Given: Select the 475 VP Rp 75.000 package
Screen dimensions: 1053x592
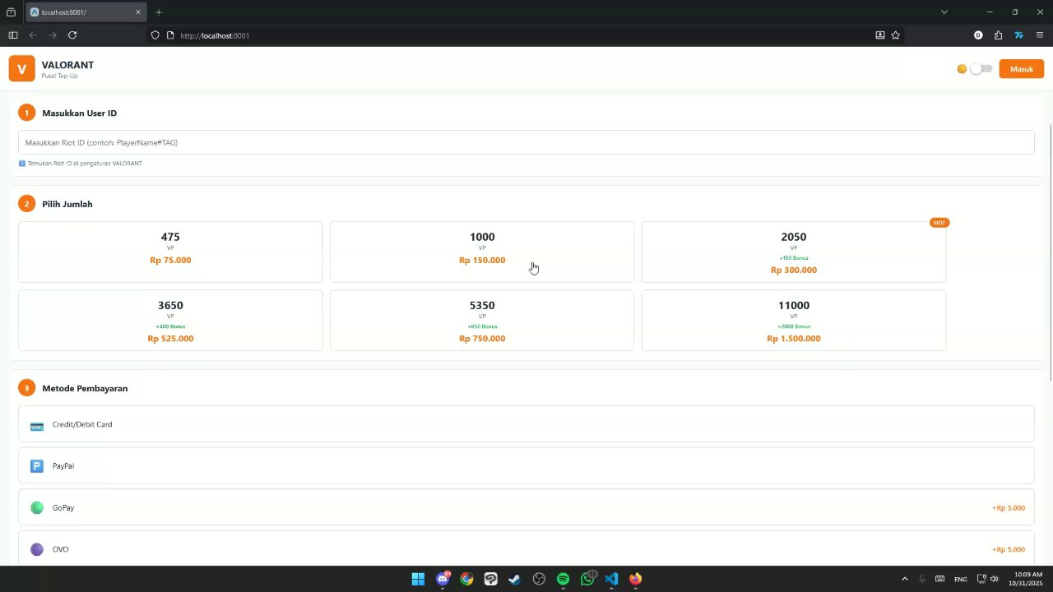Looking at the screenshot, I should 170,252.
